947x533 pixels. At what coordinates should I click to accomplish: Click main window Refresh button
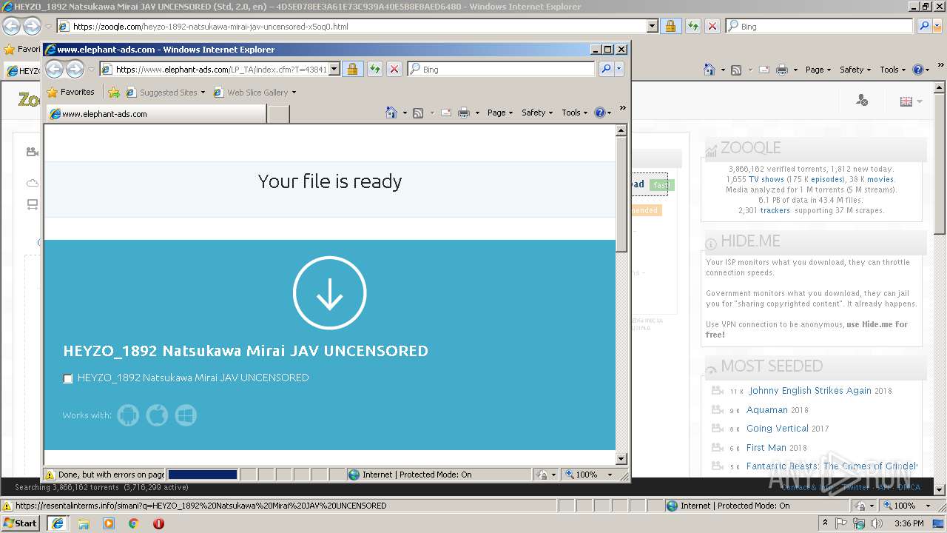(692, 26)
